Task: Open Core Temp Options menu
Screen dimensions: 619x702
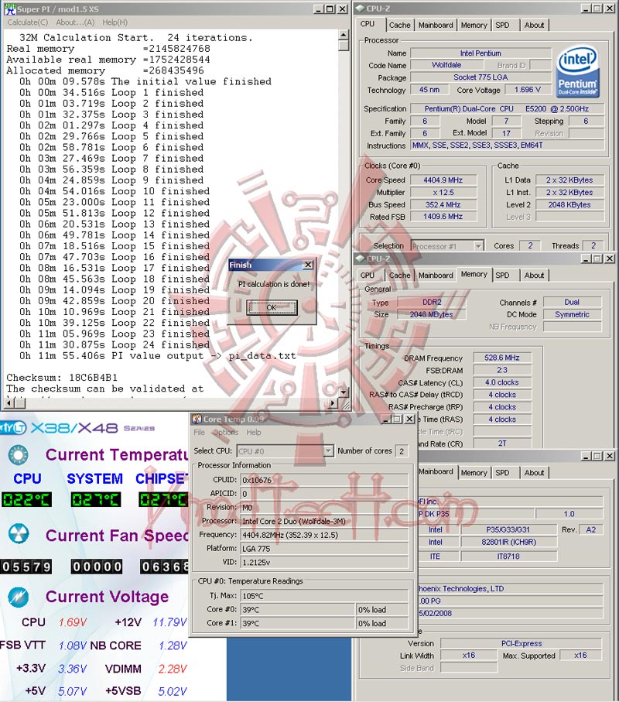Action: [x=226, y=432]
